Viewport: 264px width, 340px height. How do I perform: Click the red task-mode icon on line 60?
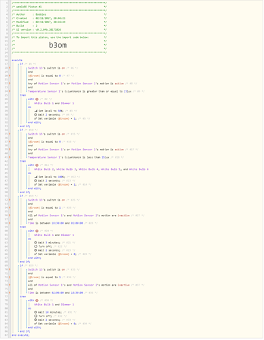click(37, 231)
